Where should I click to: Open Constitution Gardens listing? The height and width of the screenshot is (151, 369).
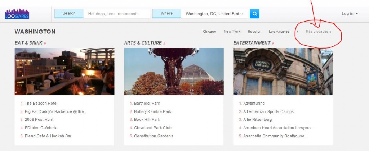coord(154,136)
